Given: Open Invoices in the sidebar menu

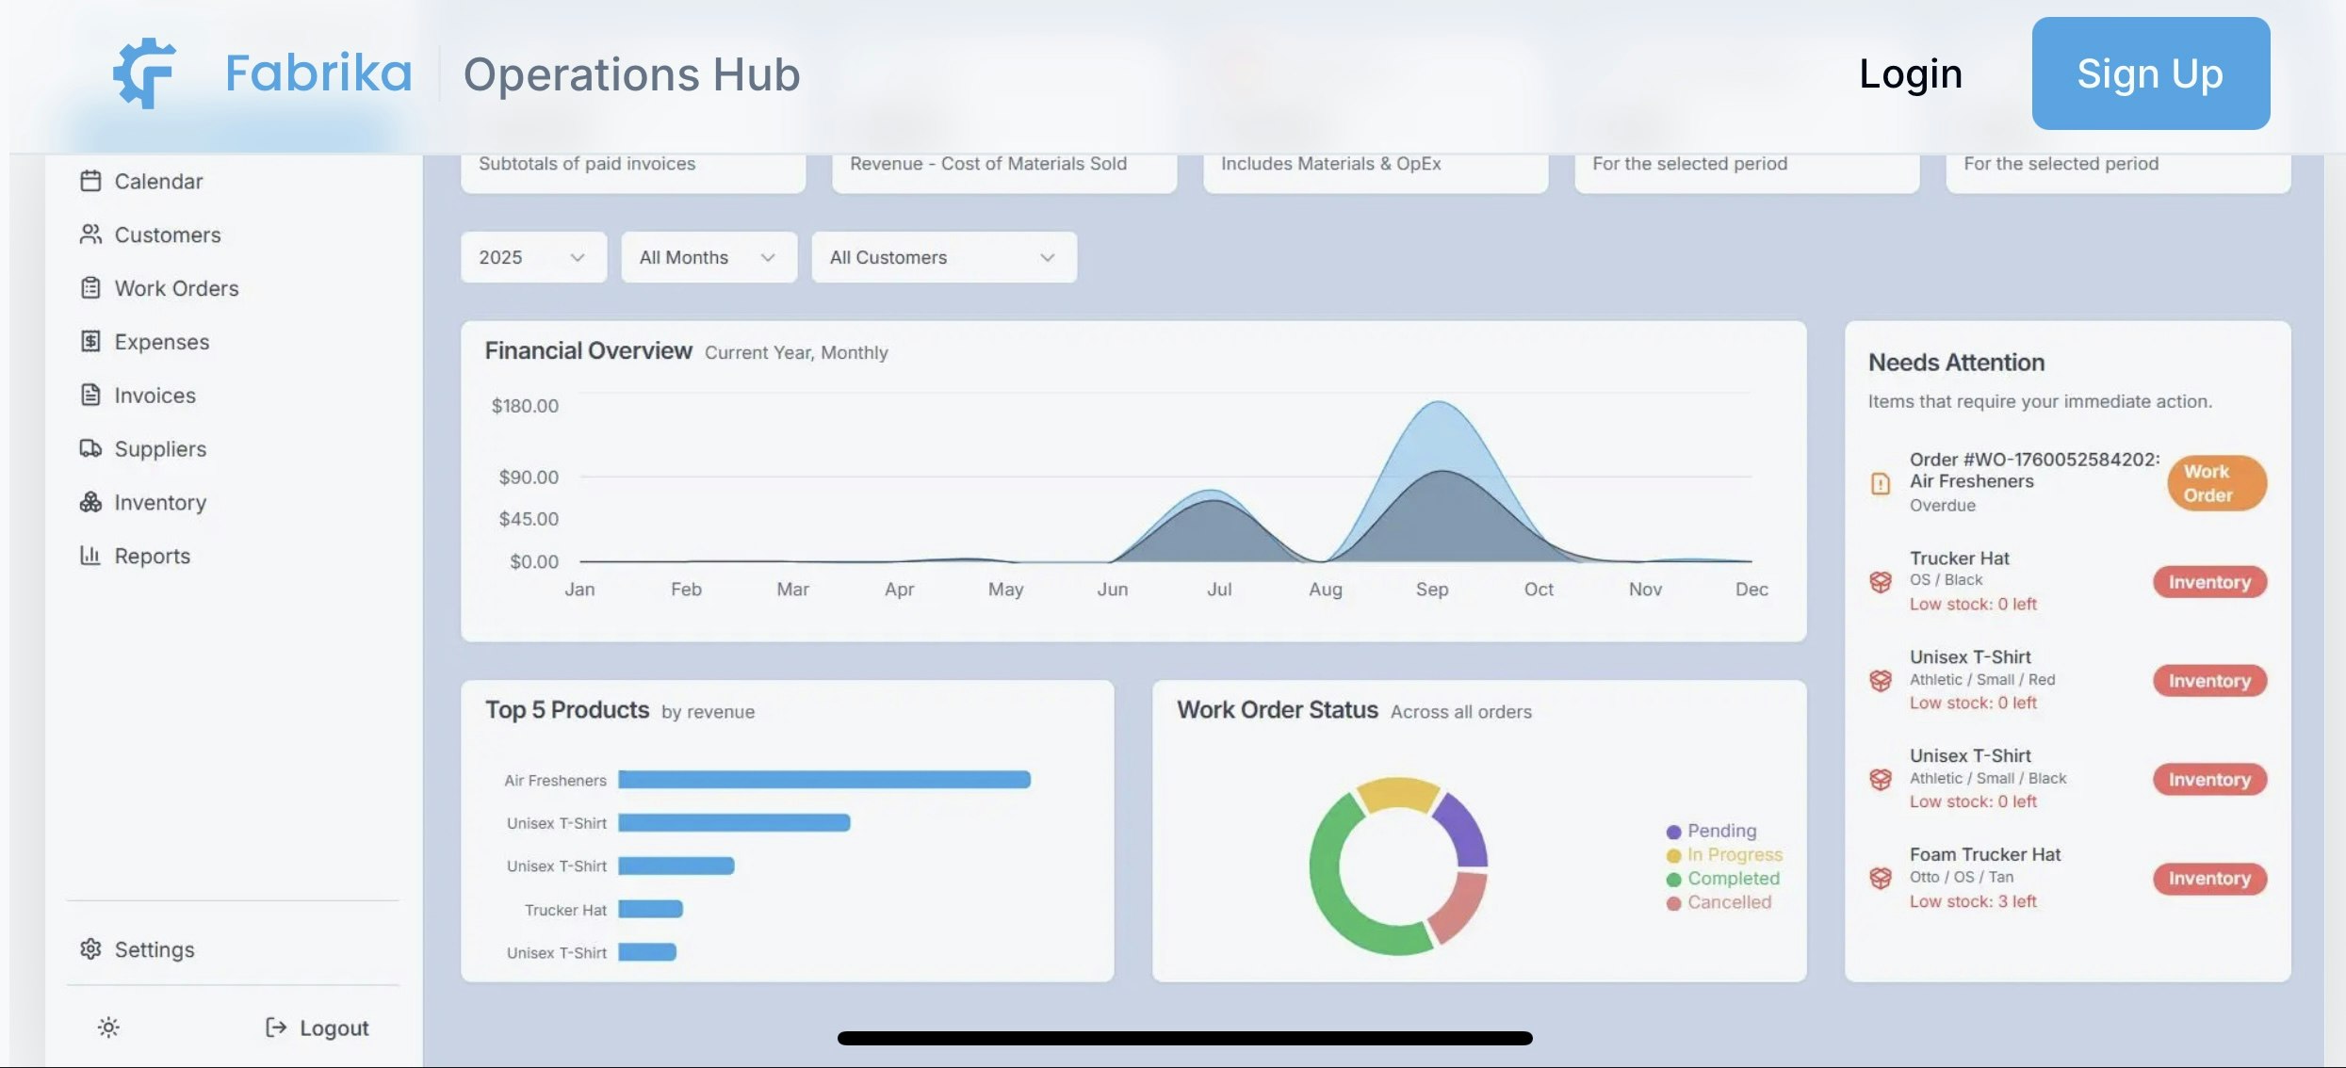Looking at the screenshot, I should (x=155, y=396).
